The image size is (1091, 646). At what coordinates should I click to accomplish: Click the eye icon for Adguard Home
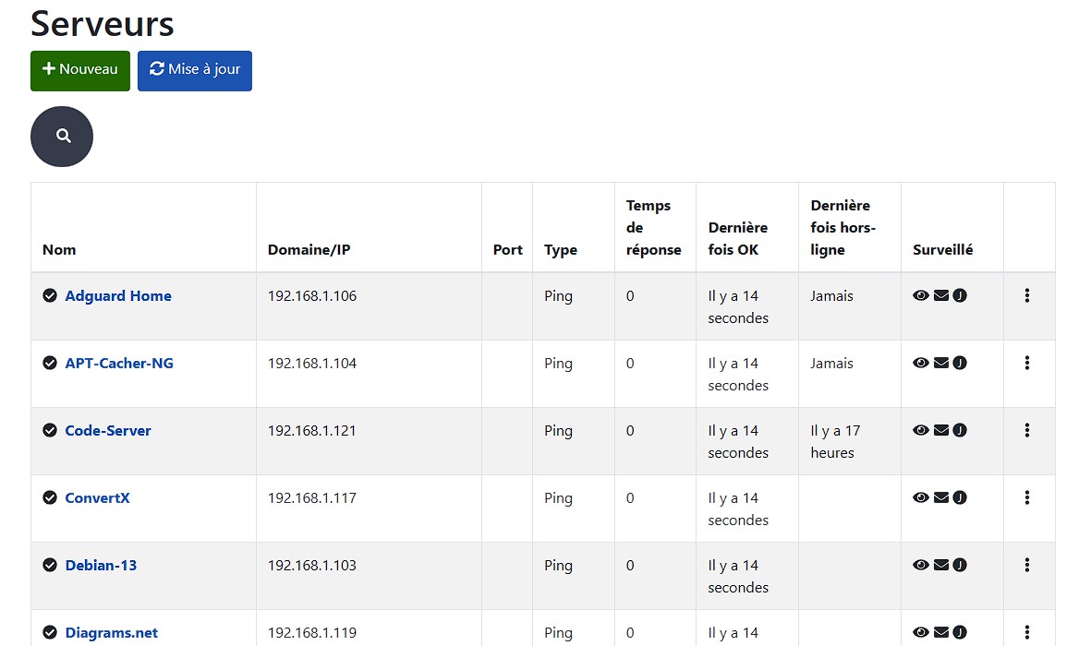click(921, 295)
